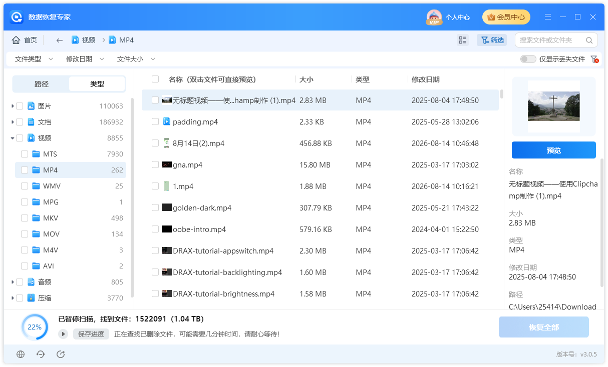This screenshot has width=608, height=367.
Task: Click the 22% scan progress ring
Action: pos(35,327)
